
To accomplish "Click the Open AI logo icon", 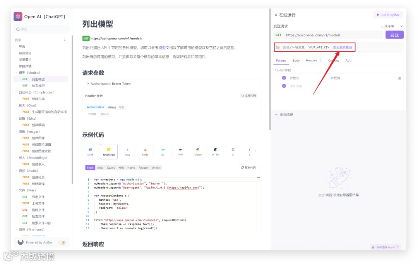I will click(x=18, y=17).
